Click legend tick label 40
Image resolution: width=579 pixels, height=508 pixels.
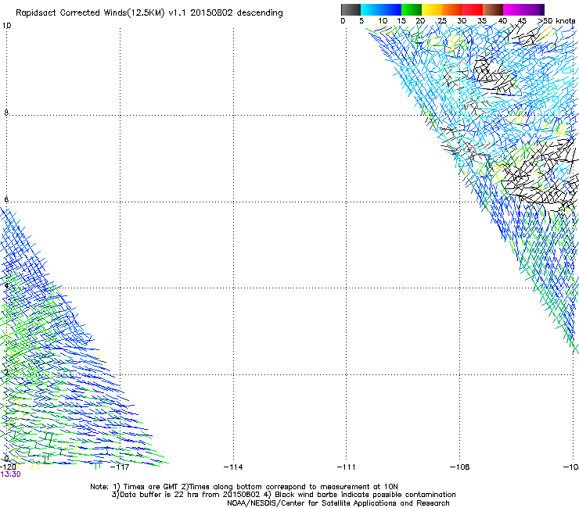502,21
